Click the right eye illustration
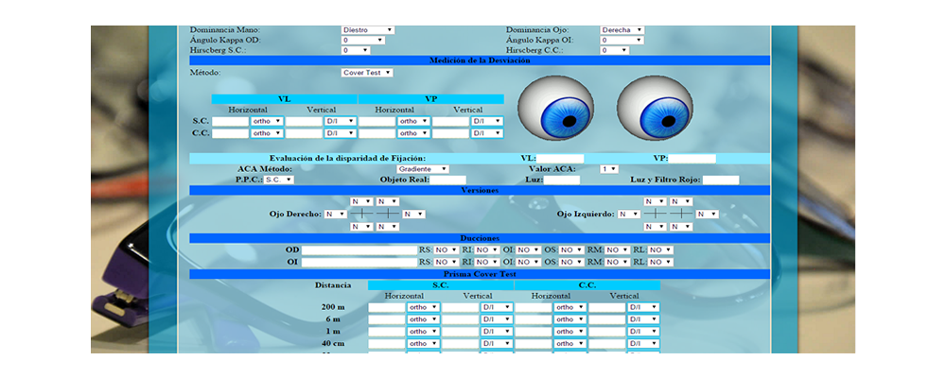Image resolution: width=946 pixels, height=378 pixels. click(654, 104)
